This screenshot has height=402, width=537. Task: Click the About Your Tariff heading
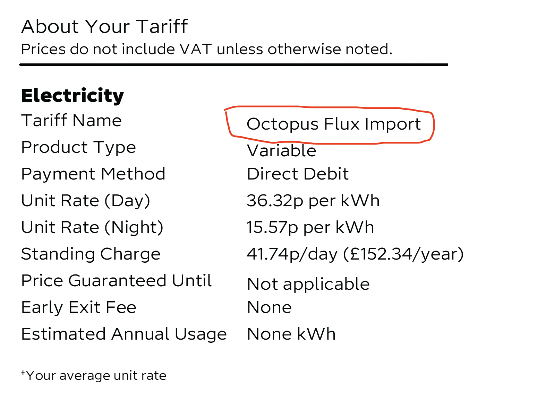104,26
